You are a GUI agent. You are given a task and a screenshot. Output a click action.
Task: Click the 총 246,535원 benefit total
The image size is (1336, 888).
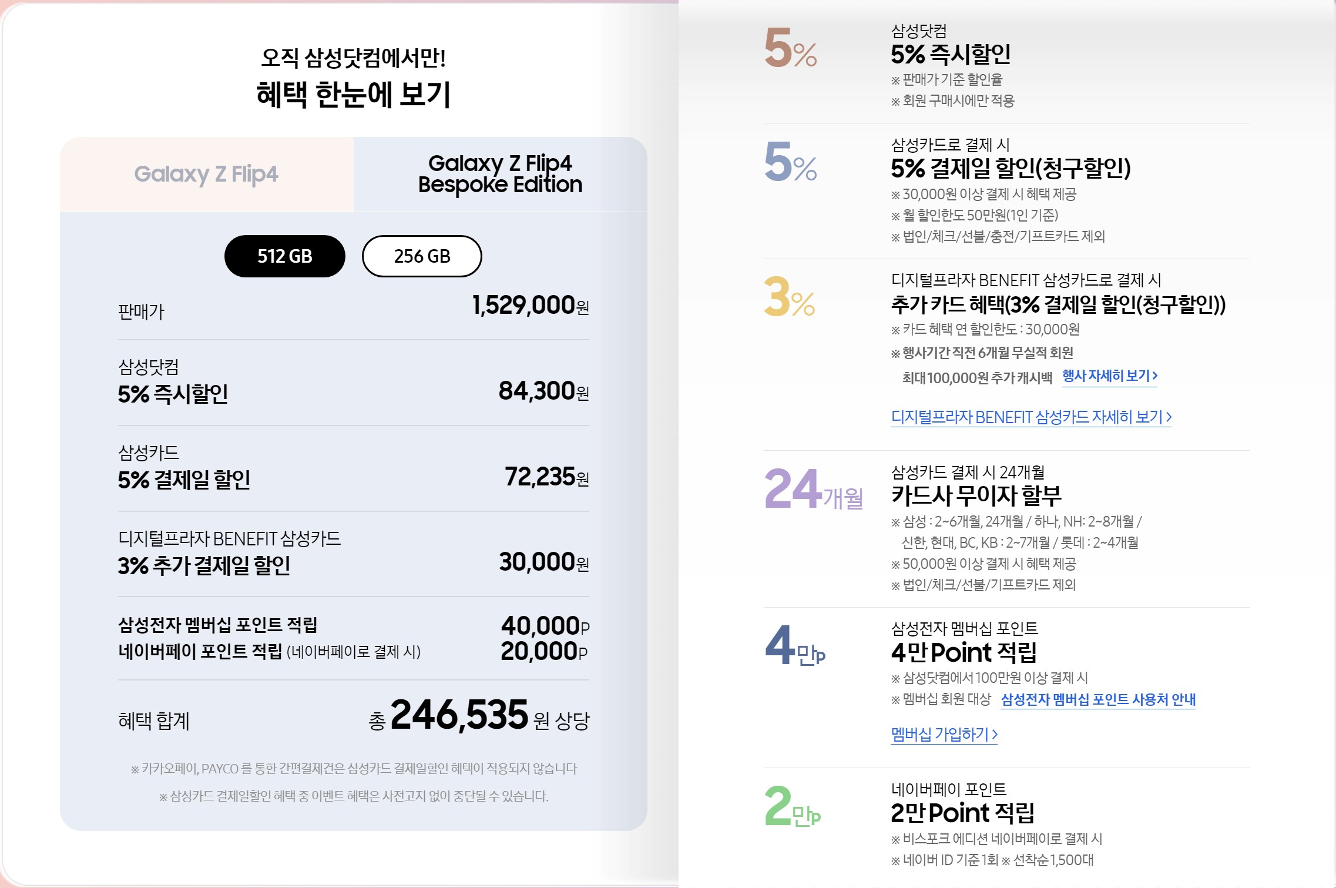(x=479, y=716)
